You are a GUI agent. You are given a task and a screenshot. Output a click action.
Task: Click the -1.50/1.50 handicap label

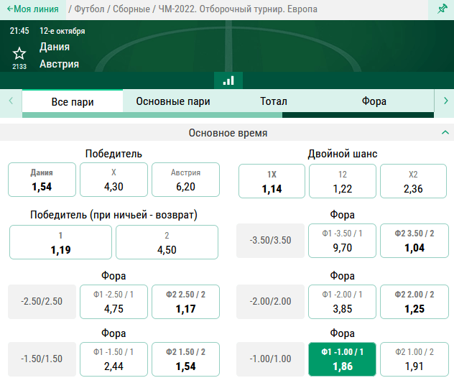click(42, 359)
